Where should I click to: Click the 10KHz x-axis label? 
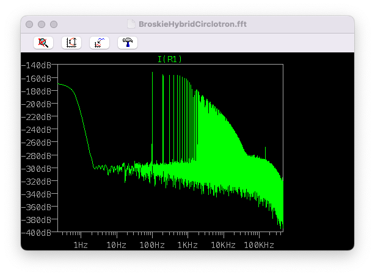pos(223,245)
